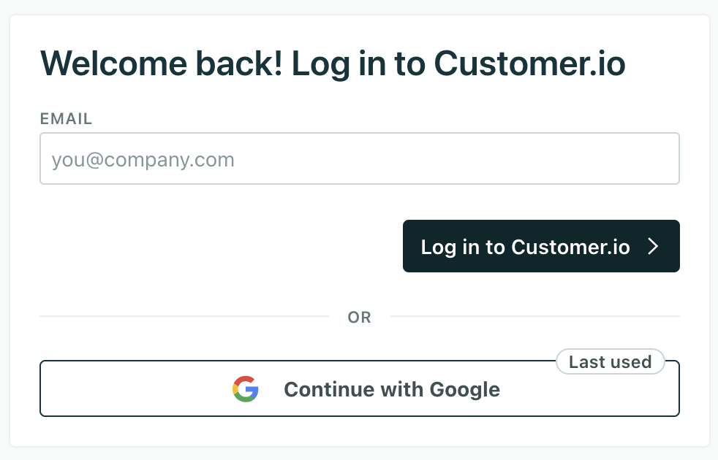Click the rounded 'Last used' indicator
The image size is (718, 460).
tap(610, 361)
